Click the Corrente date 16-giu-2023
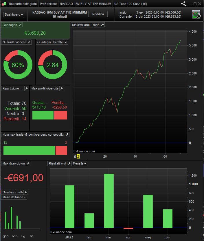 tap(149, 16)
